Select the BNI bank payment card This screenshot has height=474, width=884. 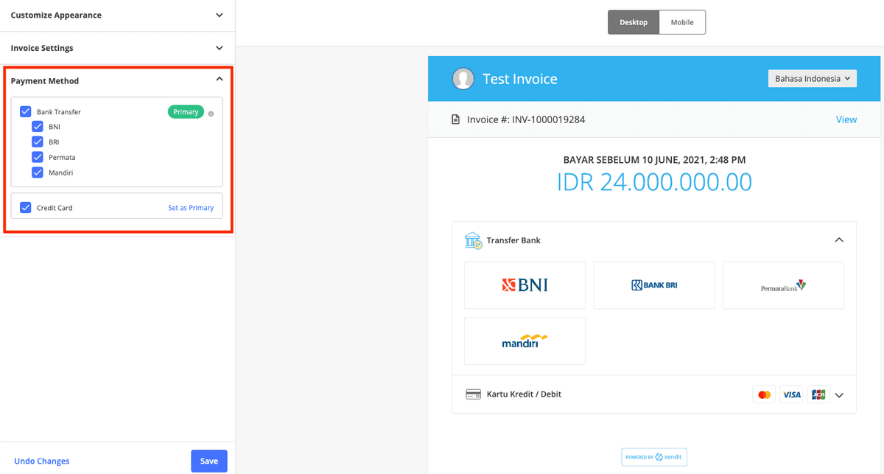[x=525, y=285]
